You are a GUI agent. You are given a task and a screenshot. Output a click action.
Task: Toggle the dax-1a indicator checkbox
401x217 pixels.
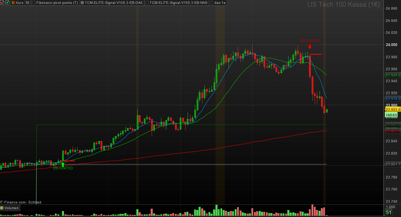(x=212, y=3)
